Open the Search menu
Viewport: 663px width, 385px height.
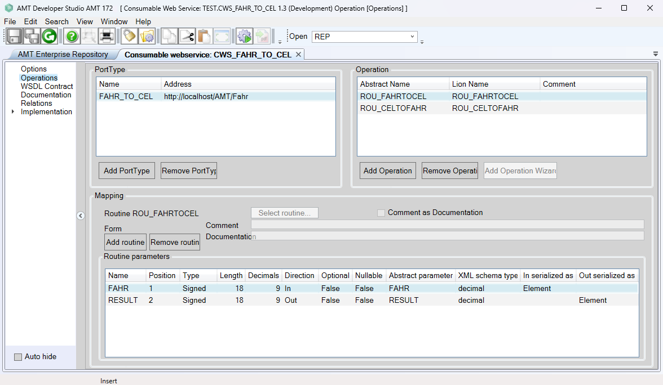pyautogui.click(x=56, y=21)
